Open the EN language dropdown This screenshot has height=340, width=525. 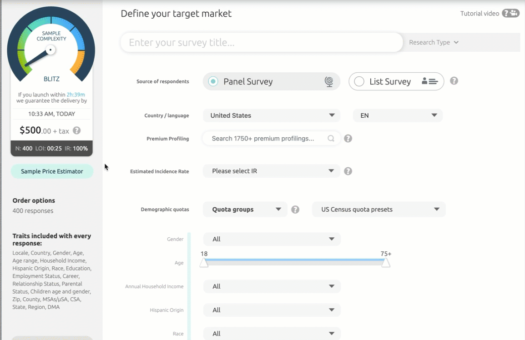[398, 115]
